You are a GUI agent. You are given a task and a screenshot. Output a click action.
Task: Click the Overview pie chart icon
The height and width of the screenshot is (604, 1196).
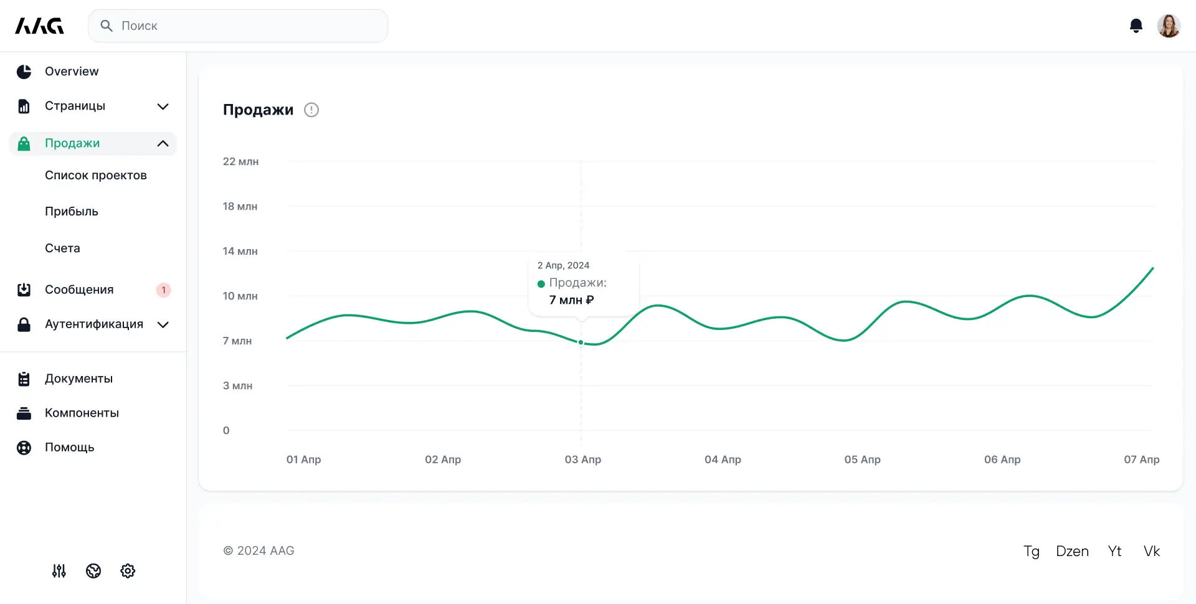point(24,72)
